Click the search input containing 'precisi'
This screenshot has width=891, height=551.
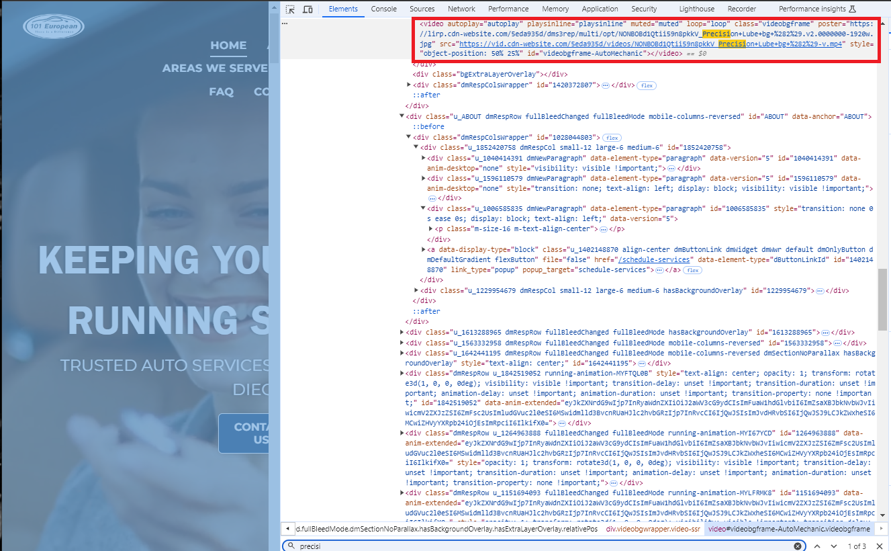(543, 546)
